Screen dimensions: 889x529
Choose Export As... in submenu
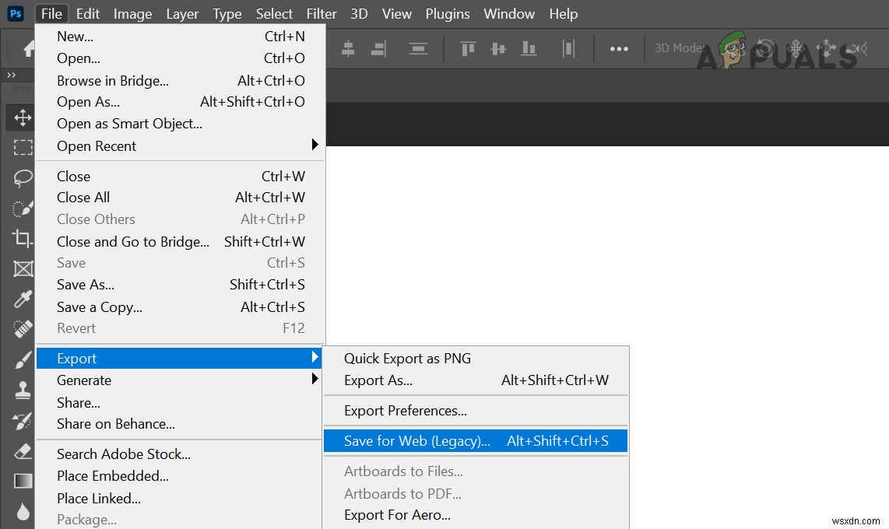click(x=476, y=380)
